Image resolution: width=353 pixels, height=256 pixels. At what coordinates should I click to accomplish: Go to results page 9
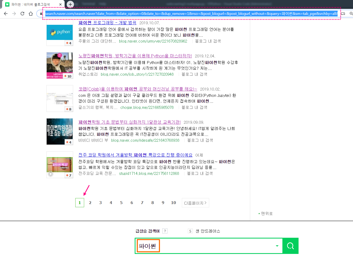coord(163,203)
